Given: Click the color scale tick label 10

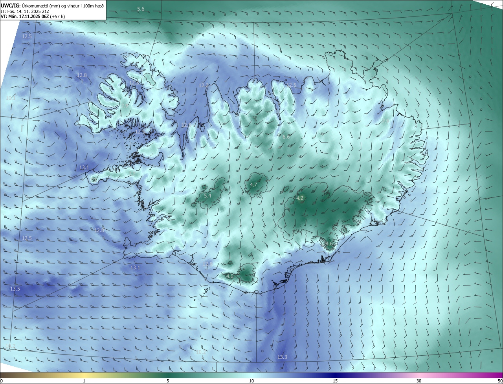Looking at the screenshot, I should click(x=251, y=381).
